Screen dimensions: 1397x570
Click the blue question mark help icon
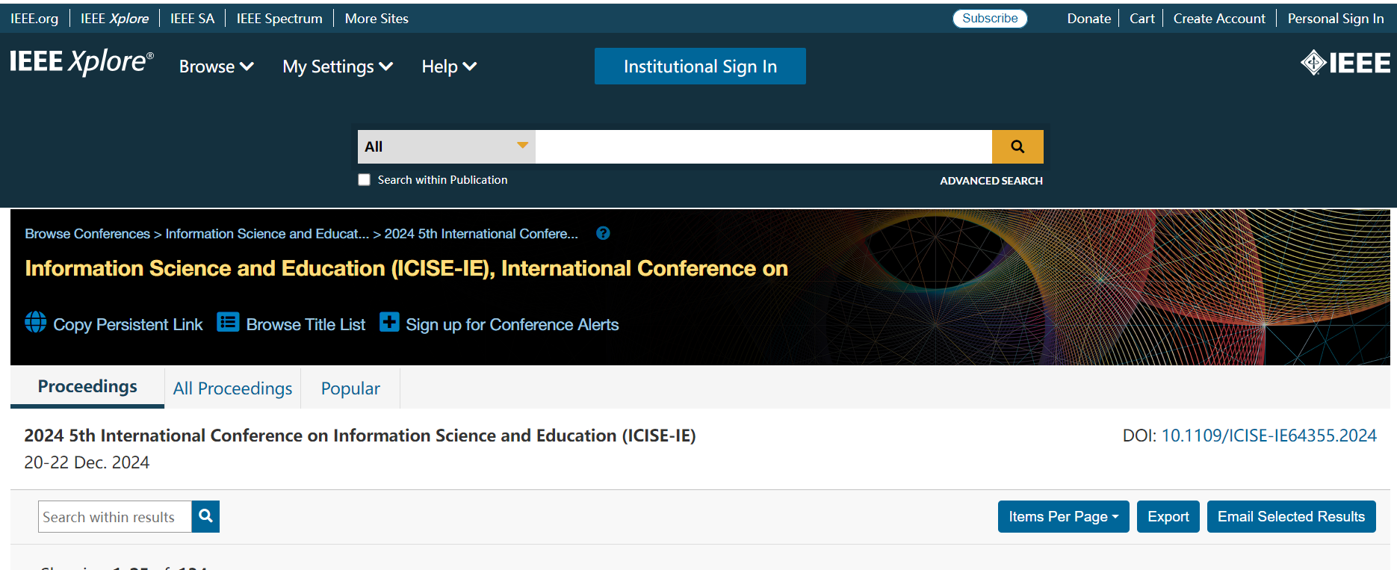point(603,233)
